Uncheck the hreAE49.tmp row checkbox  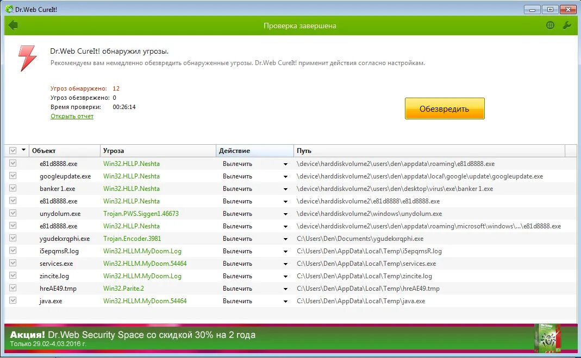(13, 288)
